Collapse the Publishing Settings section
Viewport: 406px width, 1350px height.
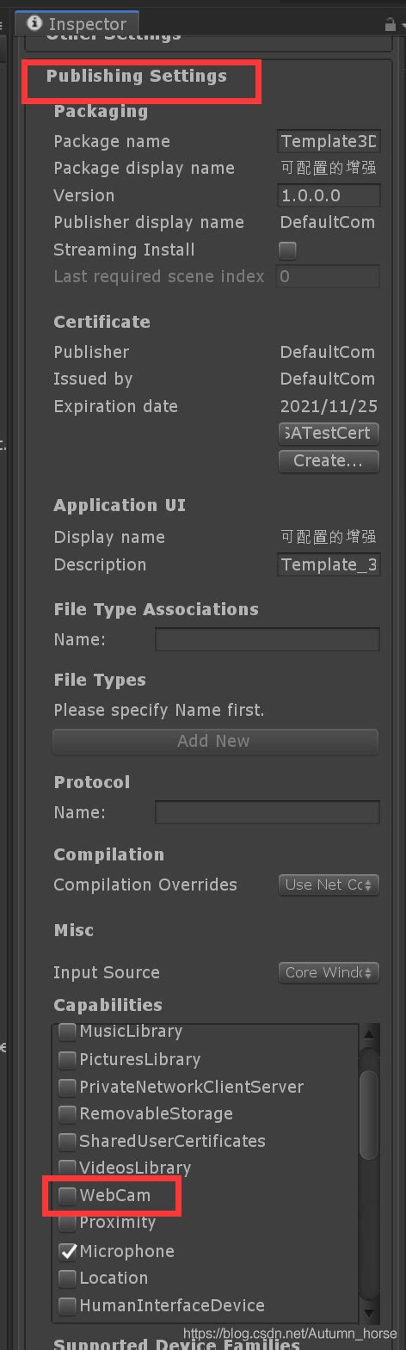click(x=137, y=76)
